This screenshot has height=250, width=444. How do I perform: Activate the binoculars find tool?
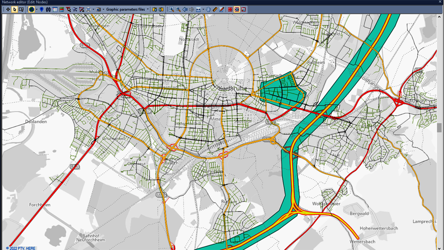[x=48, y=9]
